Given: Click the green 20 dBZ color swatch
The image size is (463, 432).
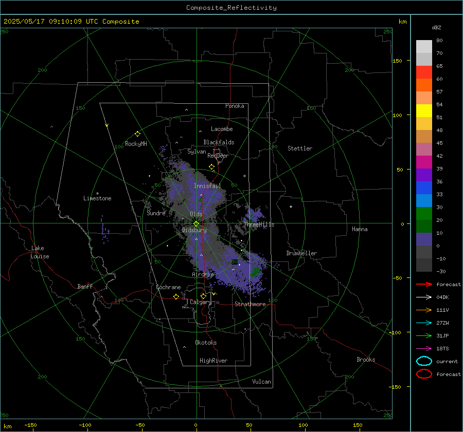Looking at the screenshot, I should tap(424, 214).
